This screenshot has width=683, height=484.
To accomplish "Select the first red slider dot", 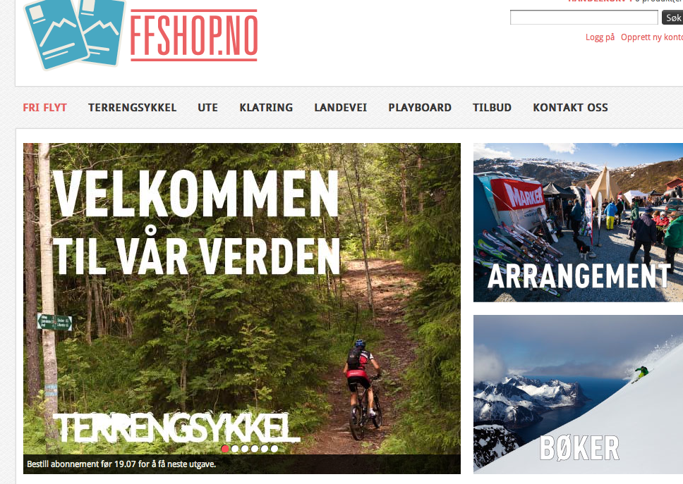I will [225, 448].
